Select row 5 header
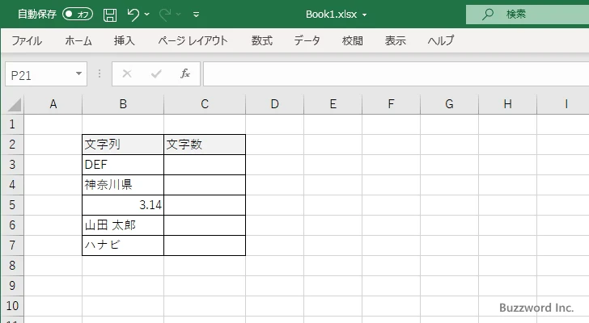This screenshot has height=323, width=589. 12,205
